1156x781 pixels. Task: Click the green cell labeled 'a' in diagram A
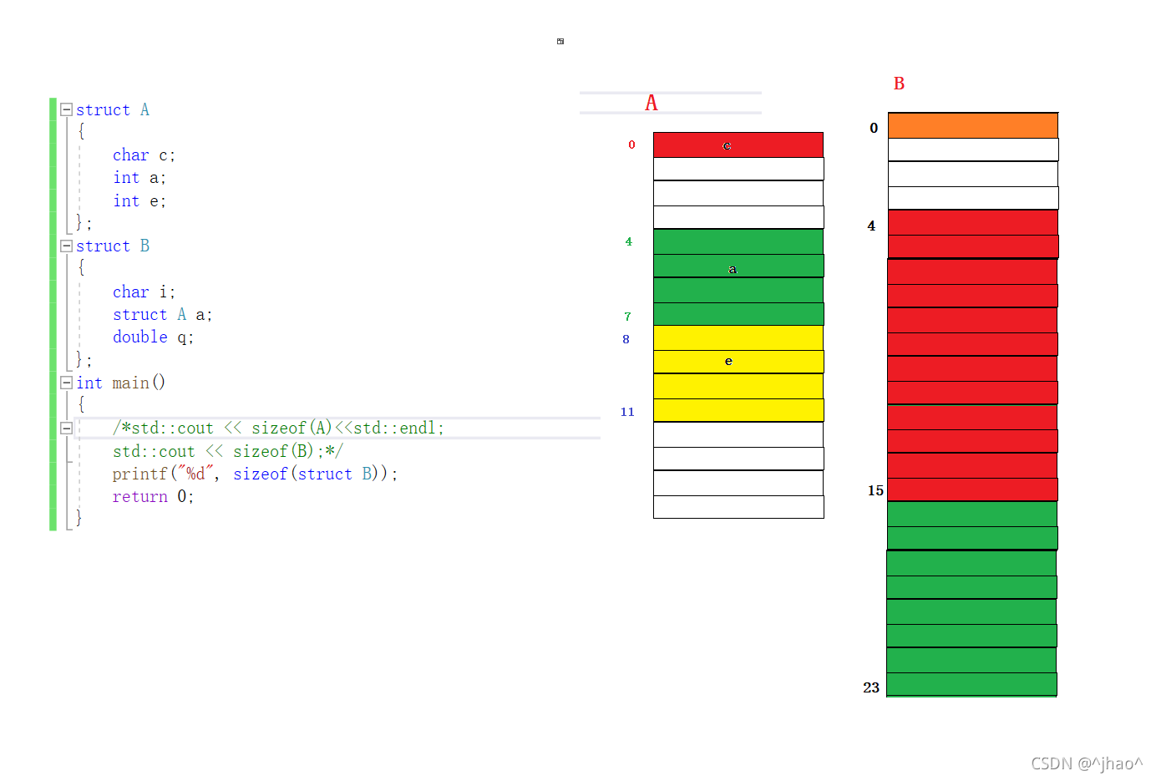pos(738,266)
